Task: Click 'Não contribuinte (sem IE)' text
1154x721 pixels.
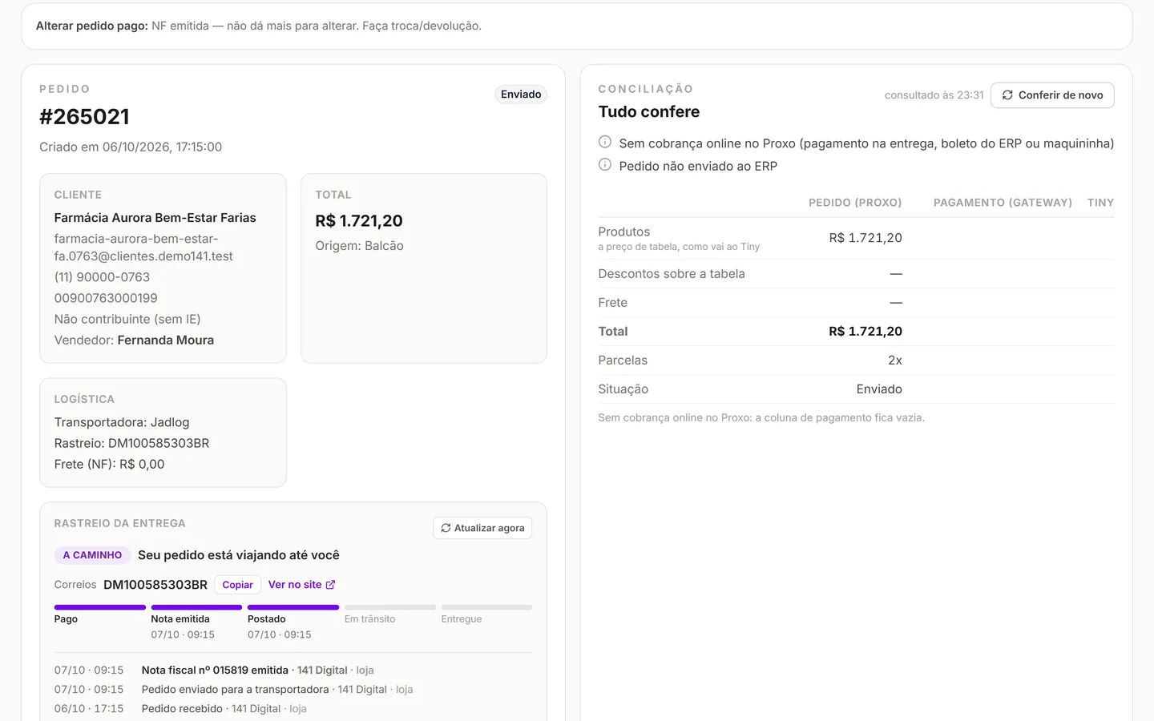Action: pyautogui.click(x=127, y=319)
